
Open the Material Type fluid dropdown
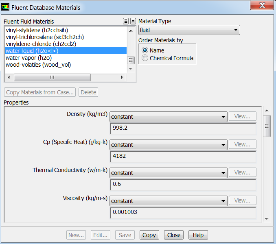click(189, 30)
